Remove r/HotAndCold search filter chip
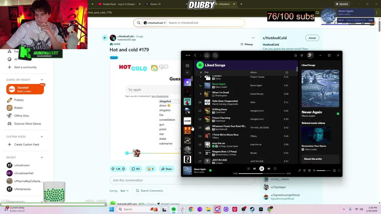The image size is (381, 214). (164, 23)
